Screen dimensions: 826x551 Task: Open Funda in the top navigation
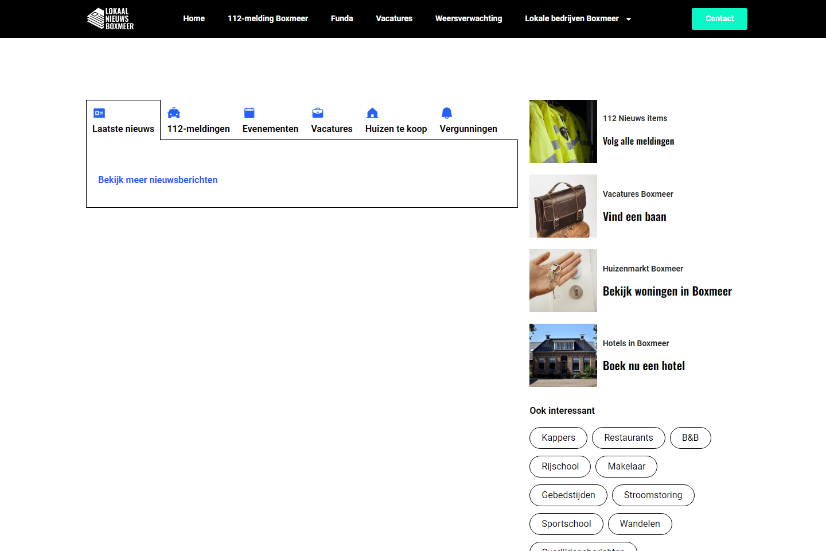point(341,18)
